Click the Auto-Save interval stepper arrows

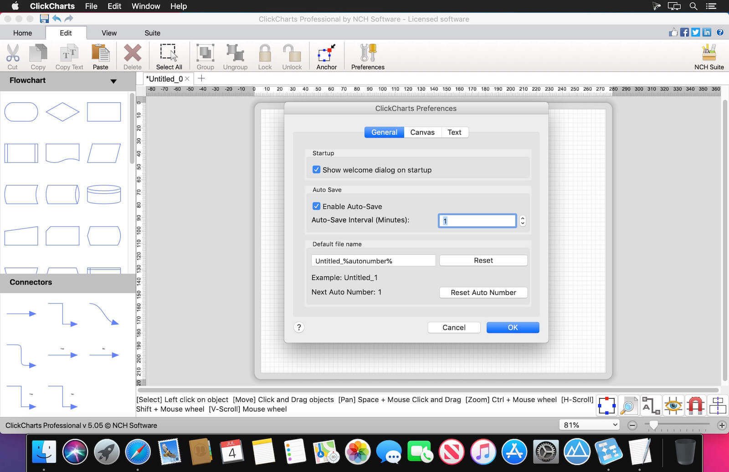coord(523,221)
